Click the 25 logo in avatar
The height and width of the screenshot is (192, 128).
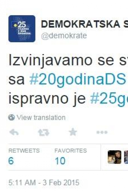[22, 25]
